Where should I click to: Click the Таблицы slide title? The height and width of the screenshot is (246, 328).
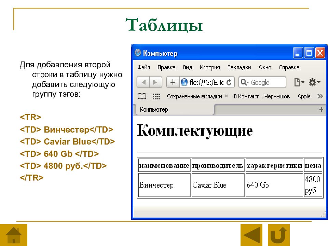(164, 25)
